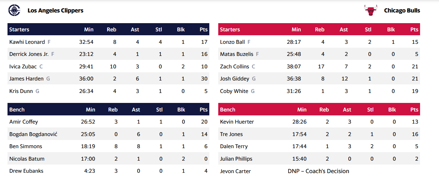Viewport: 439px width, 177px height.
Task: Click the Los Angeles Clippers logo icon
Action: click(14, 10)
